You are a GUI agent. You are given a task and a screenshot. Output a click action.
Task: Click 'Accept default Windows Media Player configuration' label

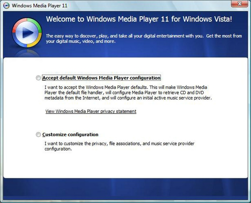(101, 78)
